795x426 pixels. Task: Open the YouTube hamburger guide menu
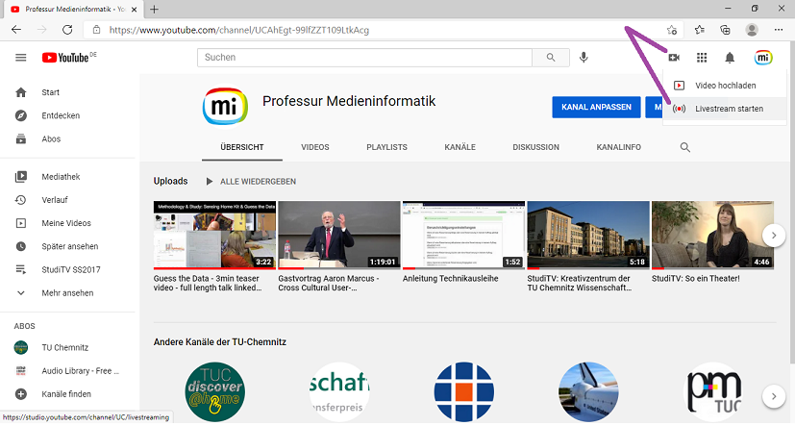pyautogui.click(x=21, y=58)
